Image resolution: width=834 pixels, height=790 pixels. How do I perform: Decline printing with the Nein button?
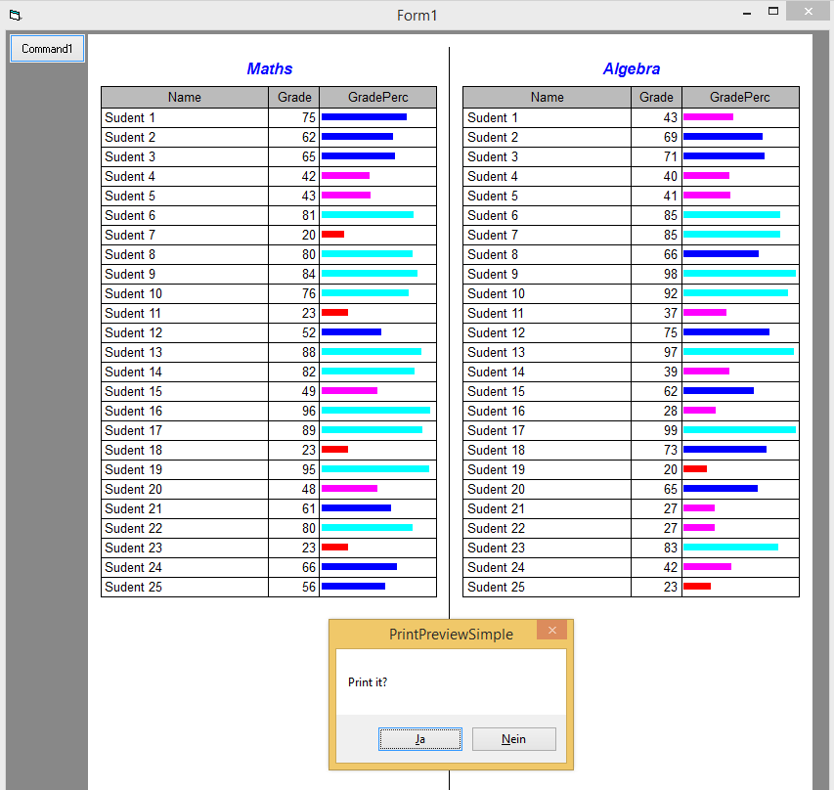[513, 739]
